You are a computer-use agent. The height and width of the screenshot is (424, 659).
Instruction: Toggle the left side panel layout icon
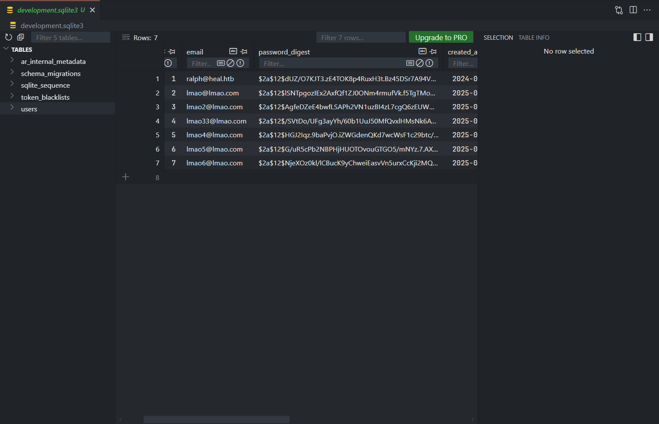click(637, 37)
